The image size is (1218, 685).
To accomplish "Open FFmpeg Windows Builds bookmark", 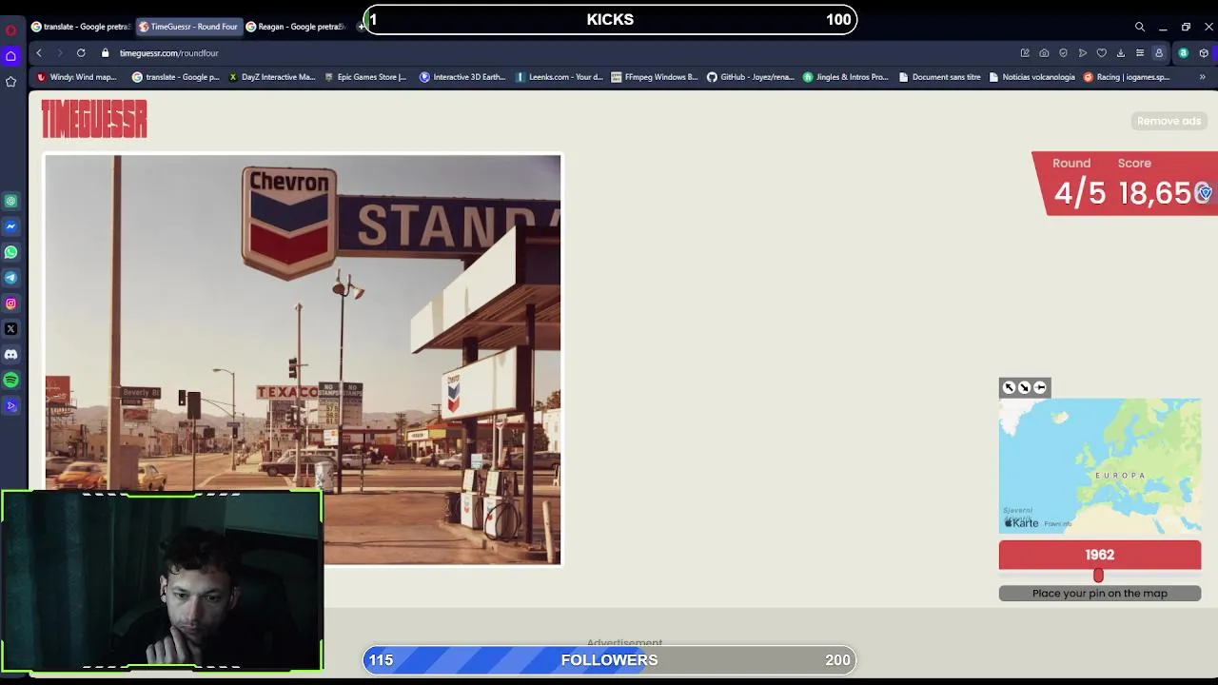I will tap(655, 77).
